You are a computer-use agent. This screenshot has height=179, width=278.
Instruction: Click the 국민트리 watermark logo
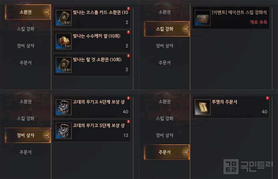(248, 166)
